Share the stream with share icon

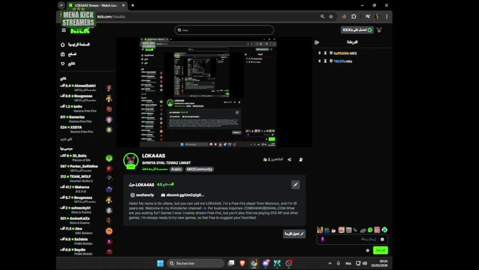coord(289,160)
